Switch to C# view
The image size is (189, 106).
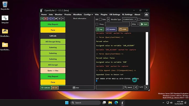[55, 88]
